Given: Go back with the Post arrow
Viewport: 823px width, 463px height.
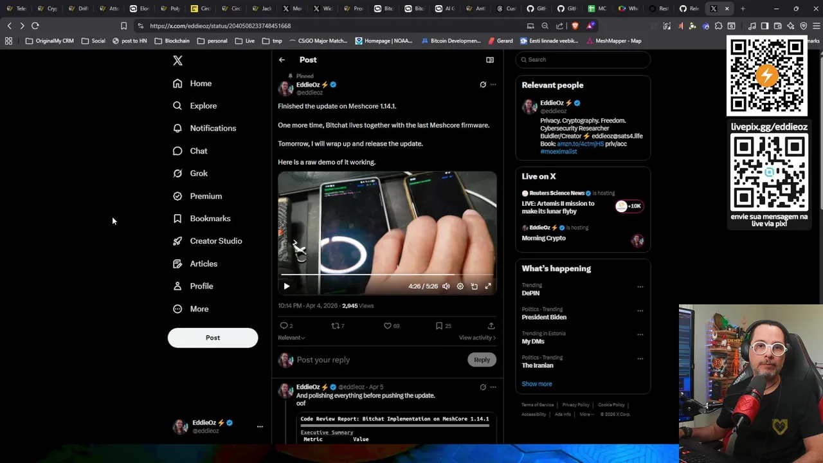Looking at the screenshot, I should point(282,60).
